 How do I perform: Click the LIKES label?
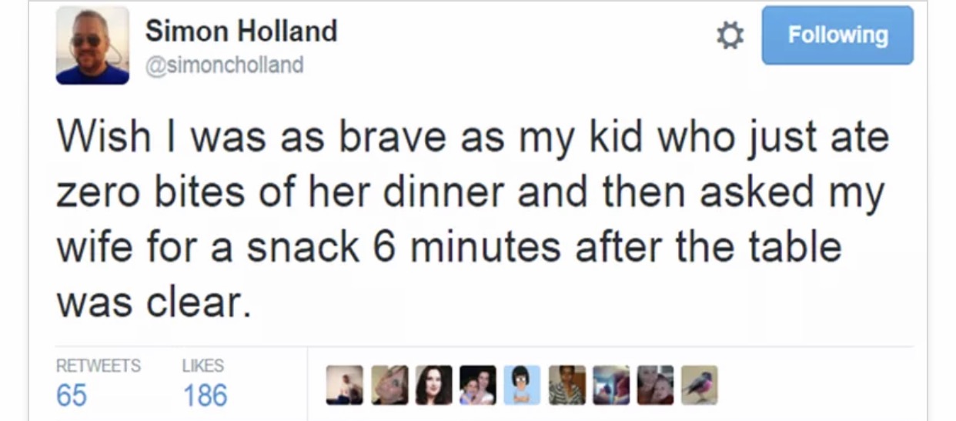[x=202, y=366]
